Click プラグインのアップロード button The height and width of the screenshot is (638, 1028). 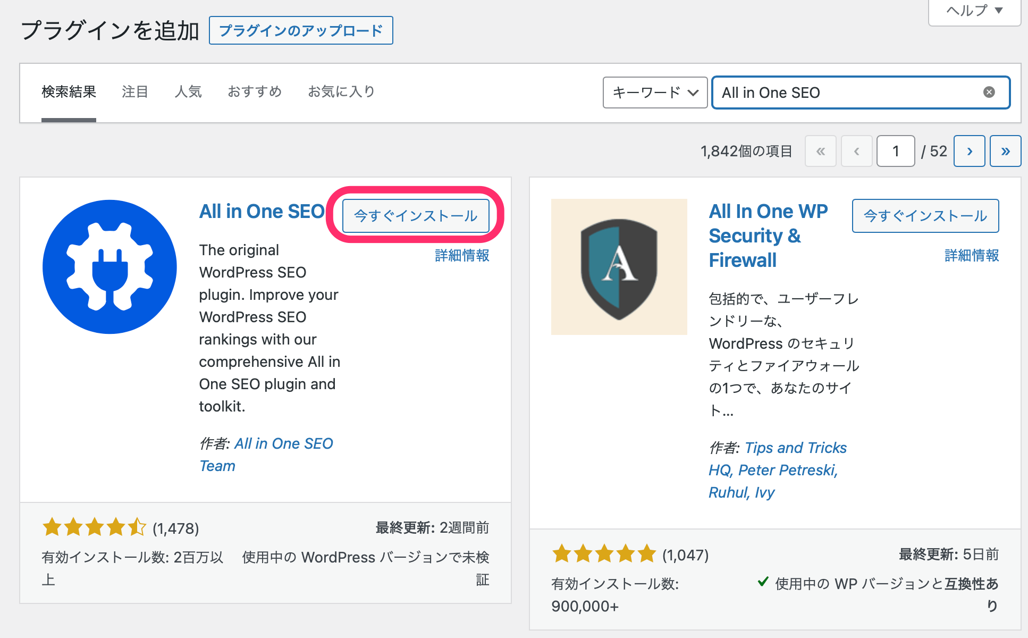pyautogui.click(x=301, y=31)
